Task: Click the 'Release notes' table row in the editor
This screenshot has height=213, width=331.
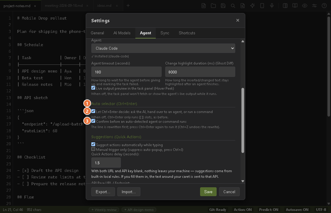Action: click(51, 84)
